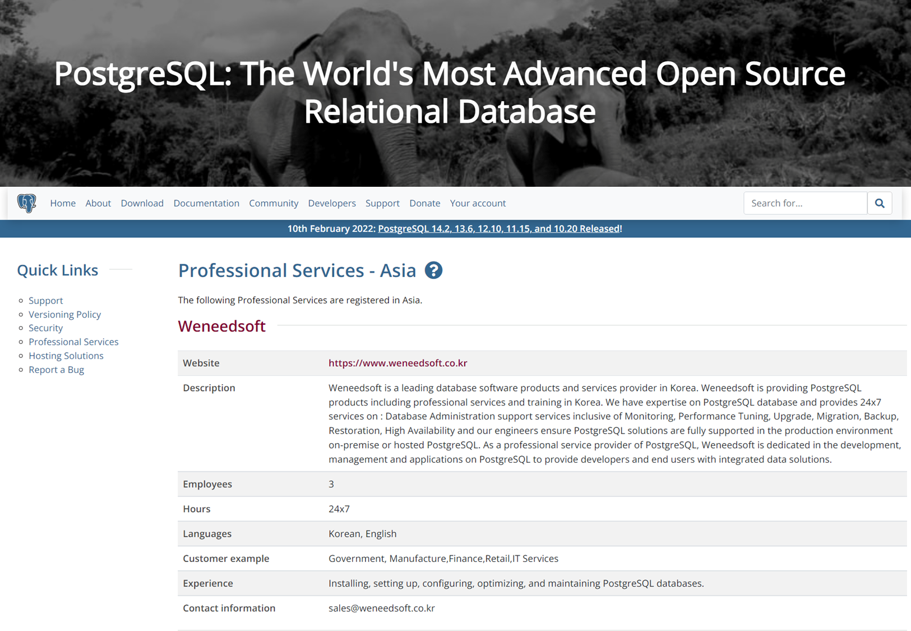Screen dimensions: 911x631
Task: Open Professional Services in Quick Links
Action: click(x=73, y=342)
